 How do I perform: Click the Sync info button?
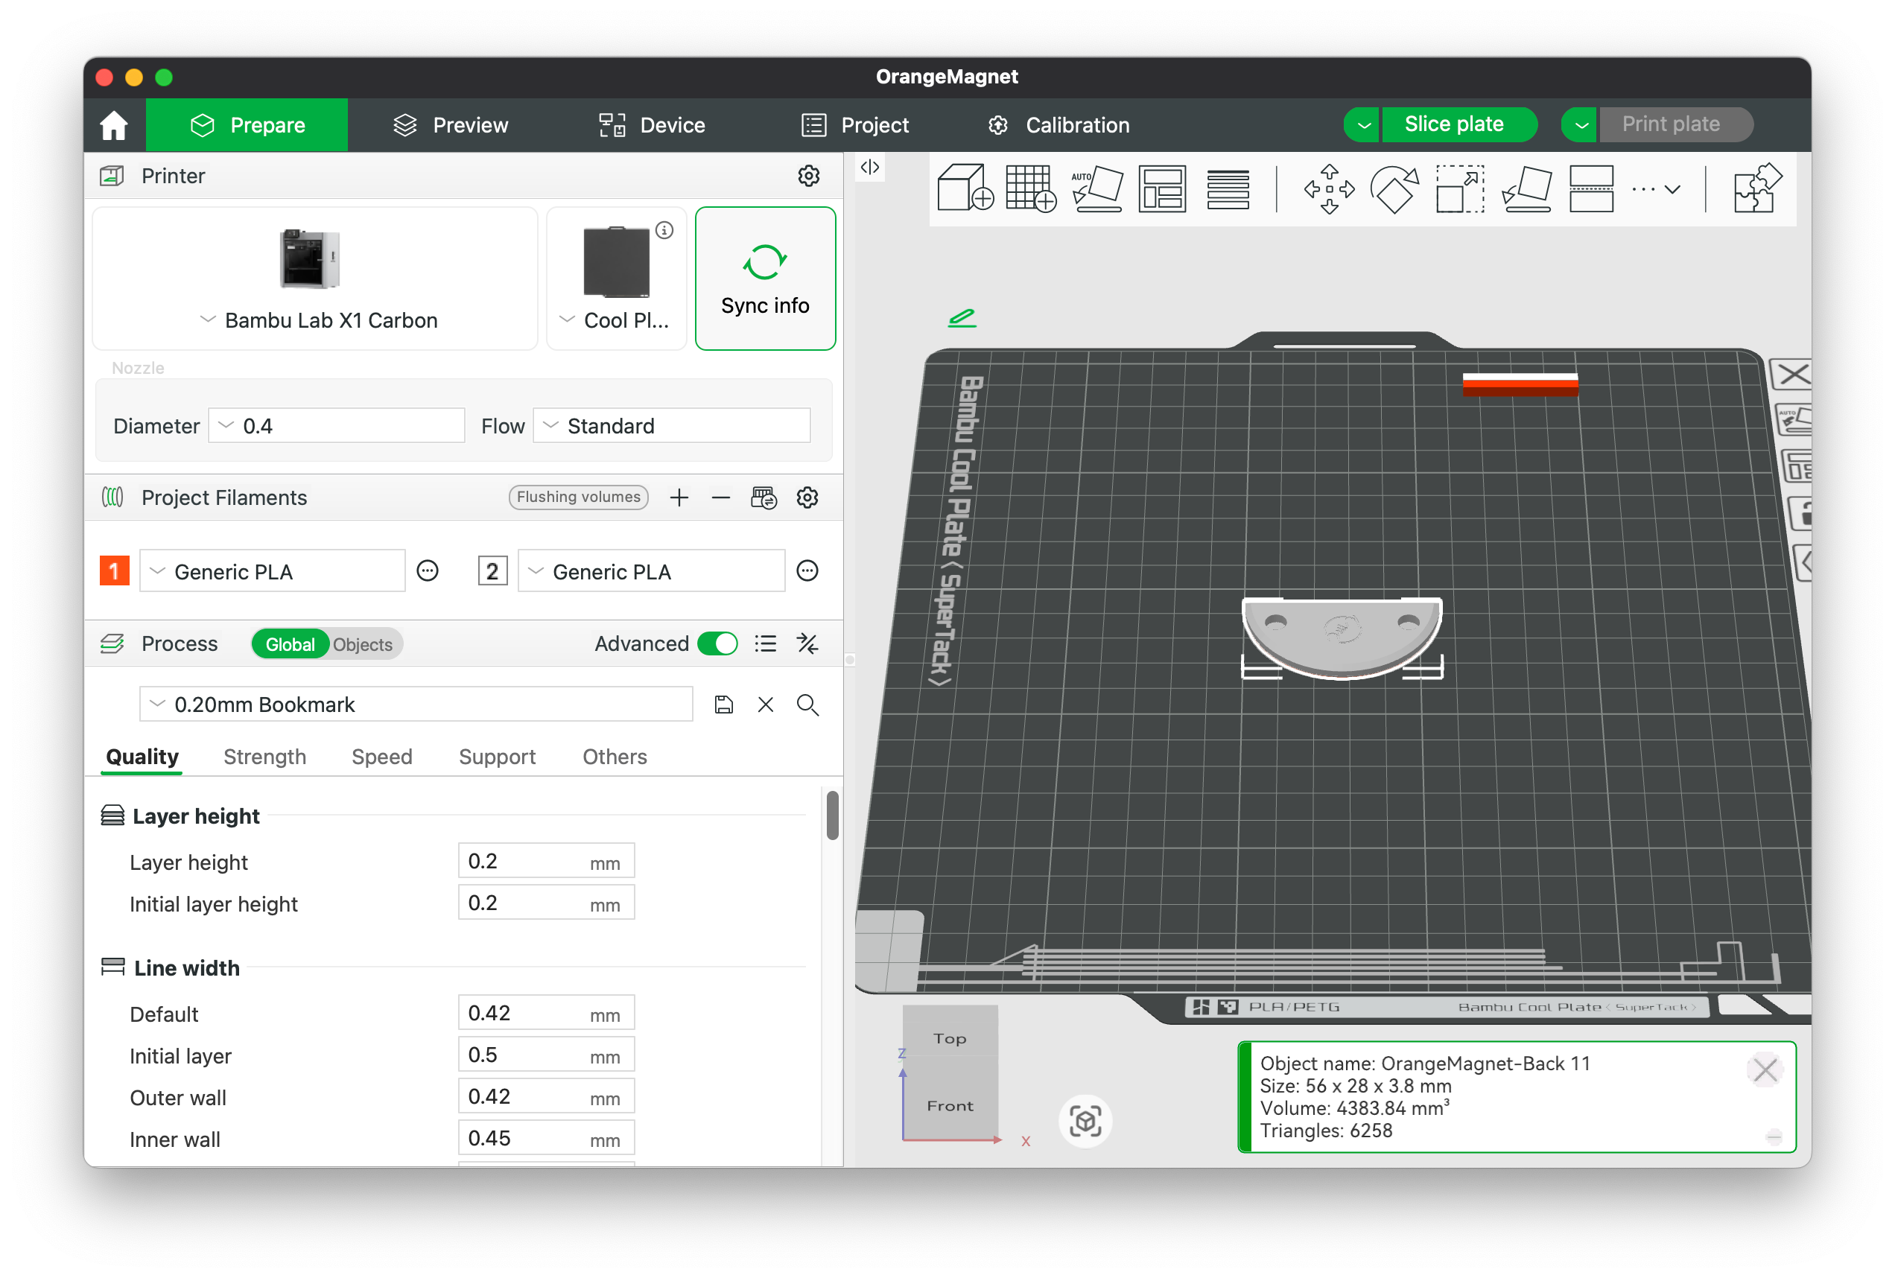coord(764,279)
